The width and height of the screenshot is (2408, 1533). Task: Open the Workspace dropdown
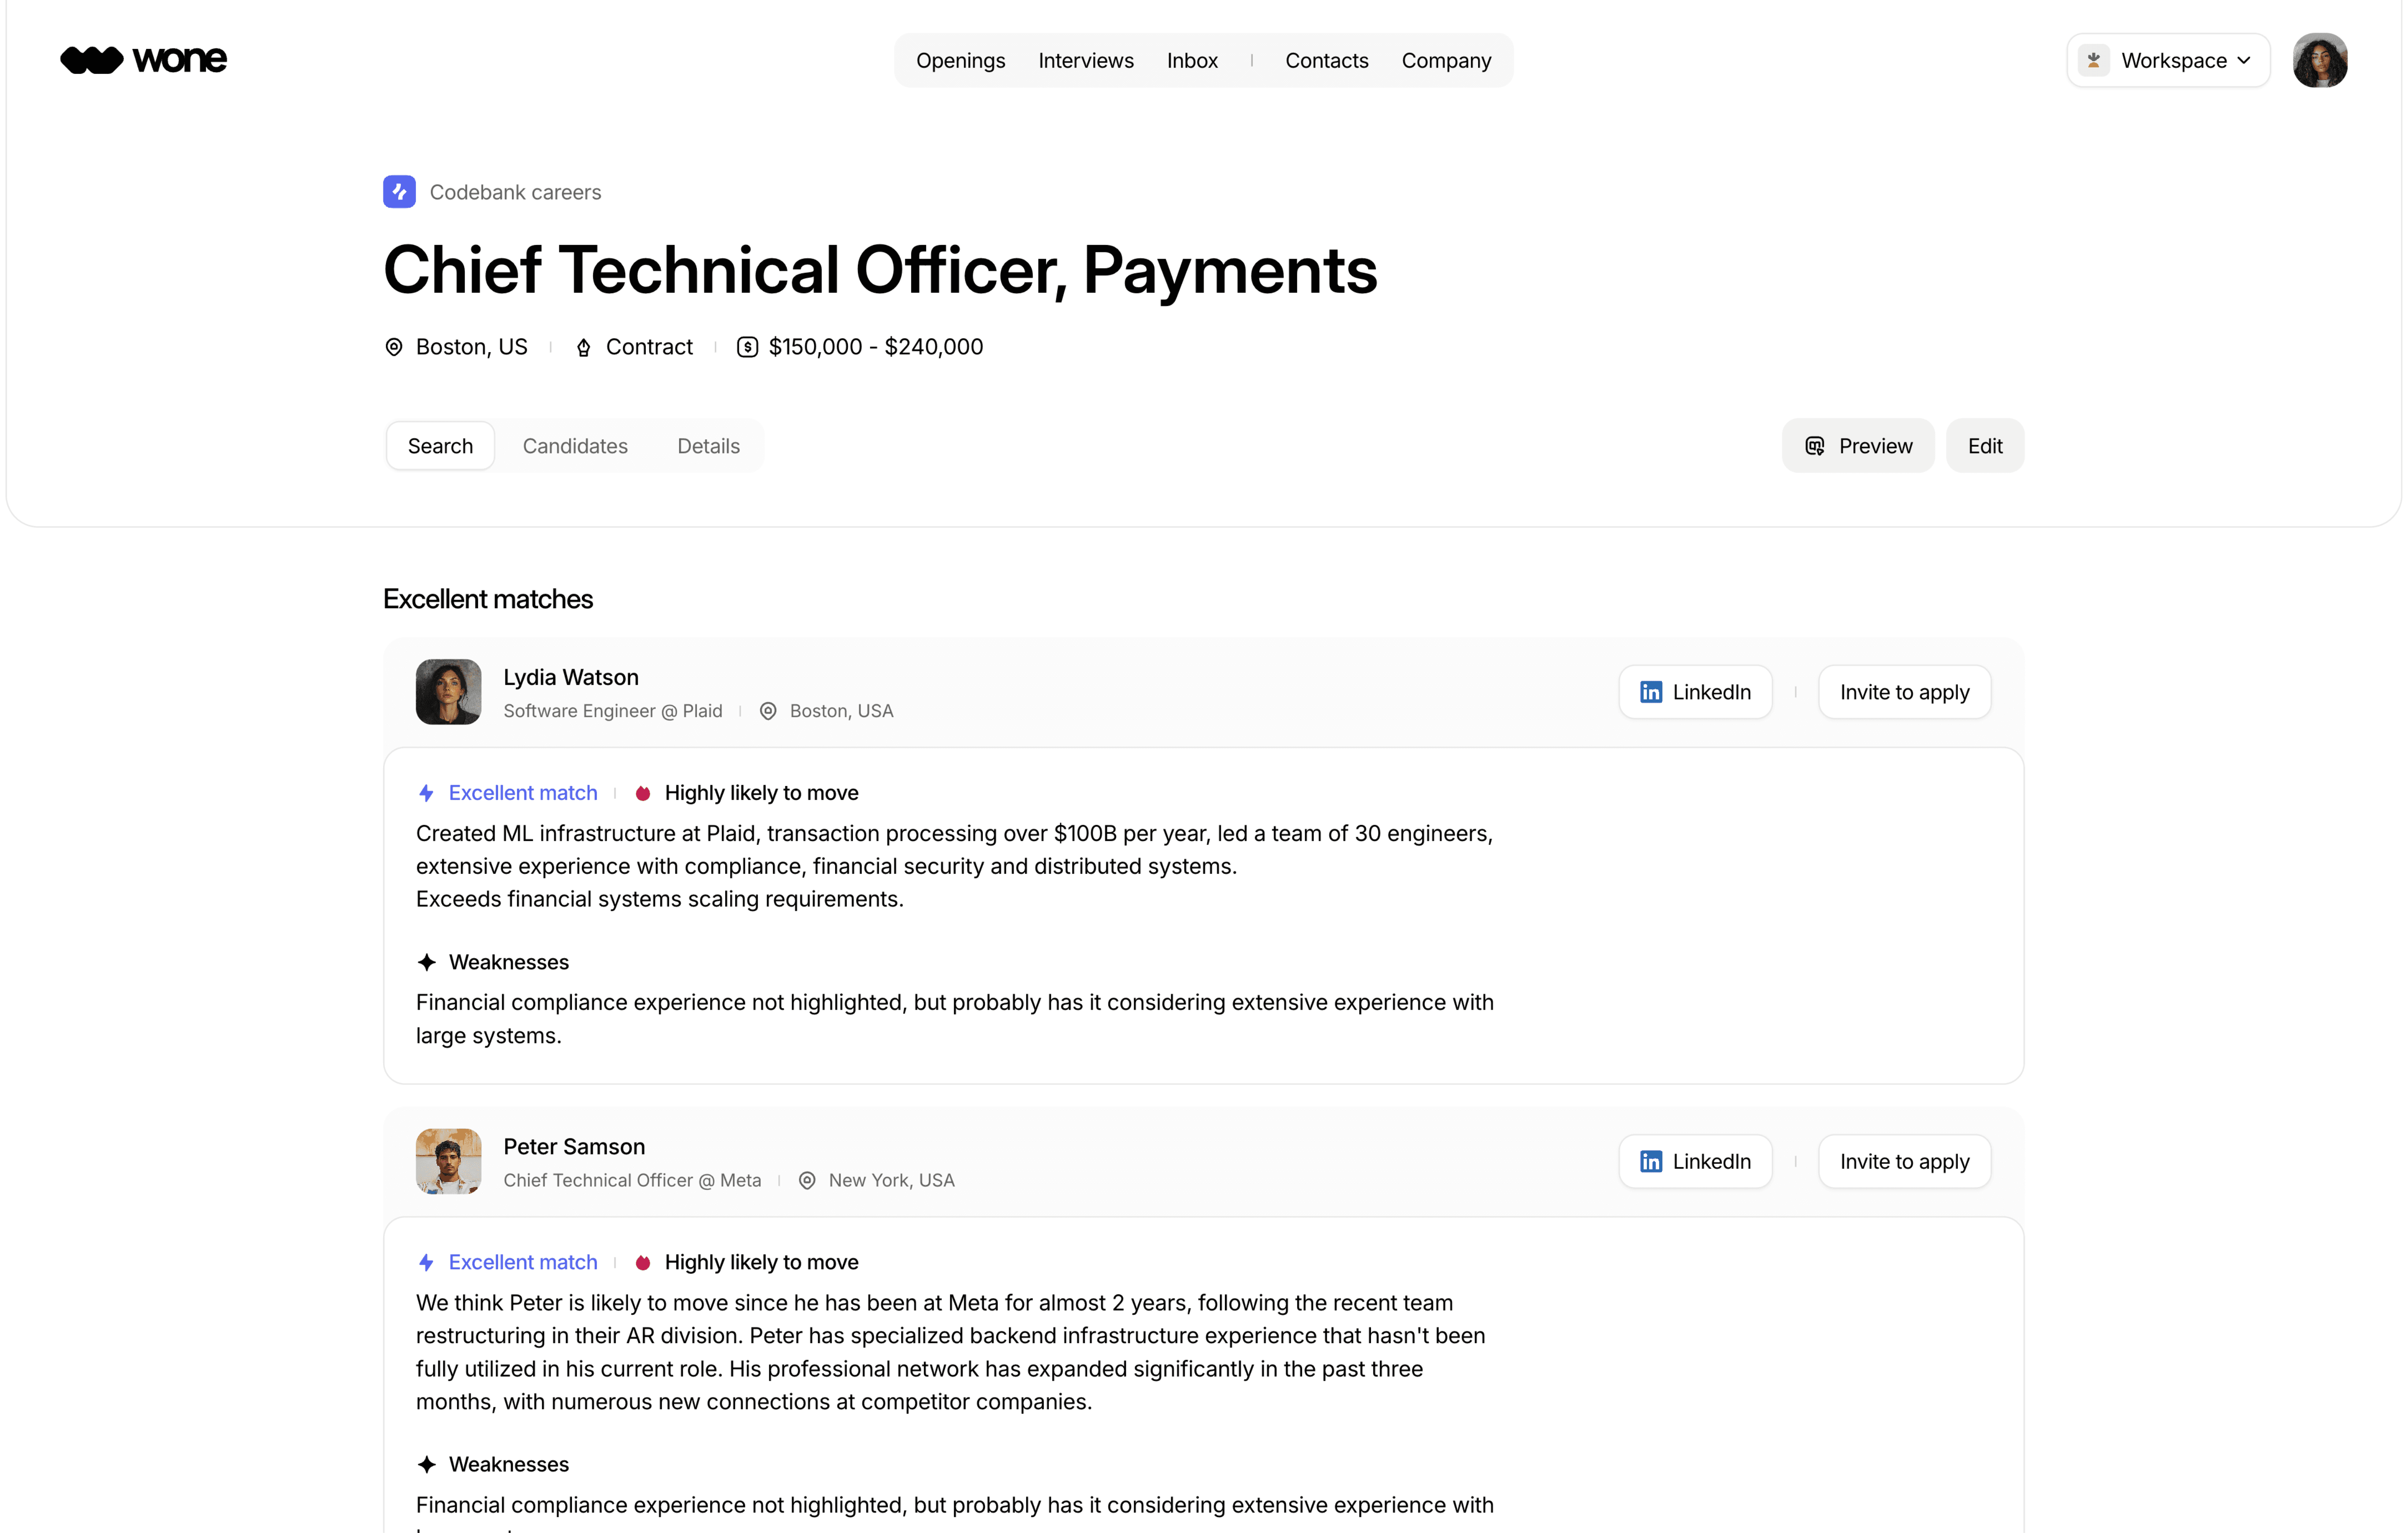(x=2168, y=61)
